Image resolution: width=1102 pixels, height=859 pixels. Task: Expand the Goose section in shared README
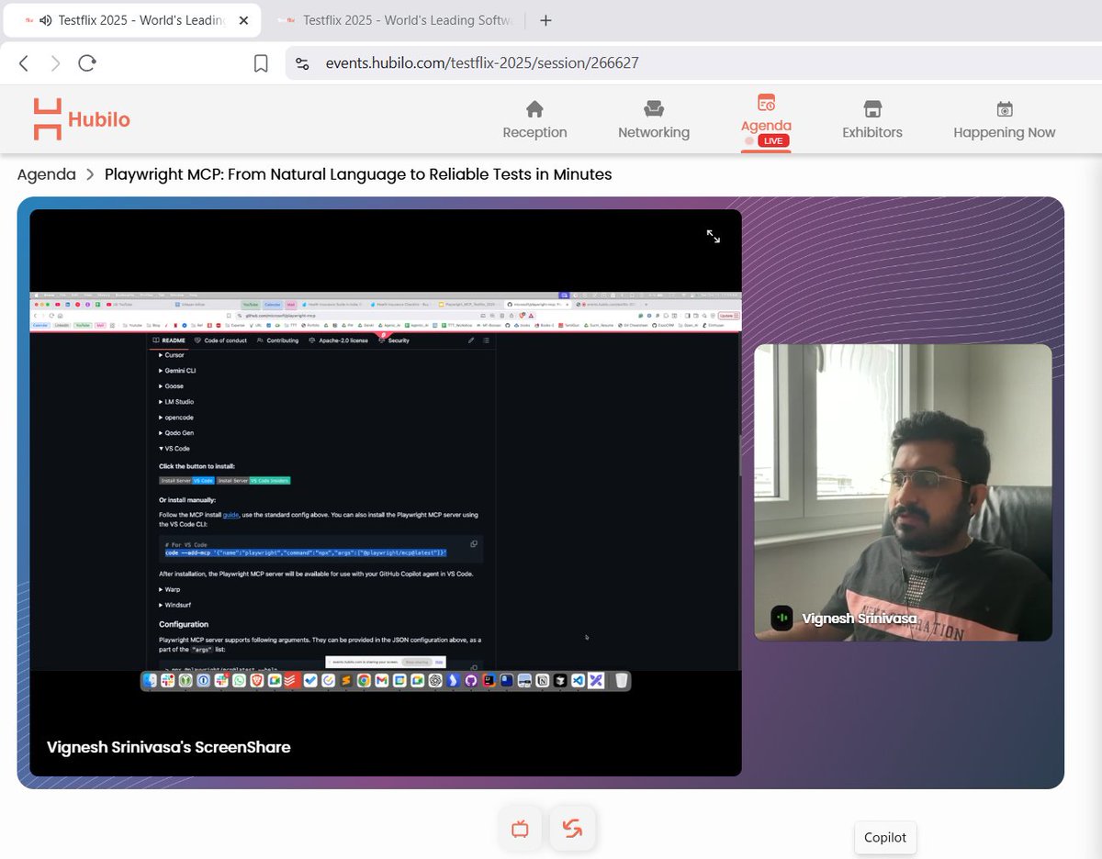171,386
